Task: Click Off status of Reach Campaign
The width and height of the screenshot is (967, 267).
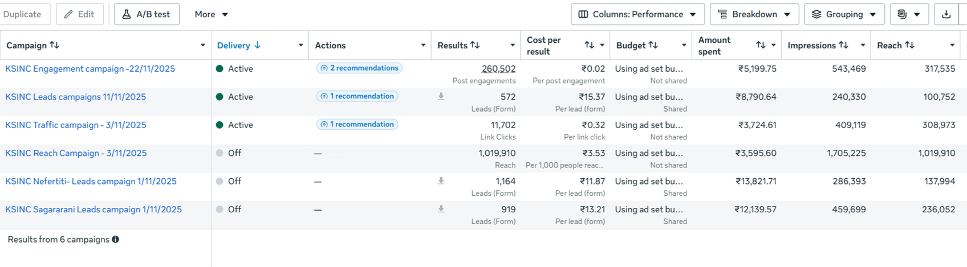Action: coord(234,153)
